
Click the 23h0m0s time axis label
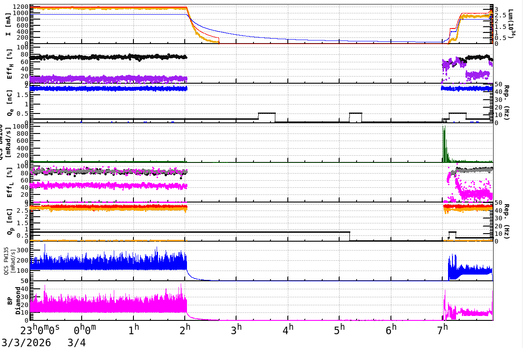pos(40,331)
